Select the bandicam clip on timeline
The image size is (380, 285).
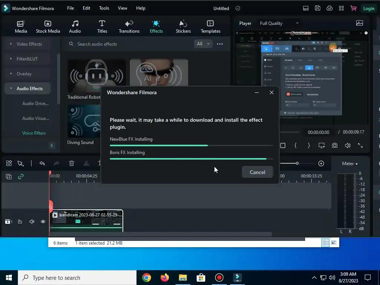86,221
